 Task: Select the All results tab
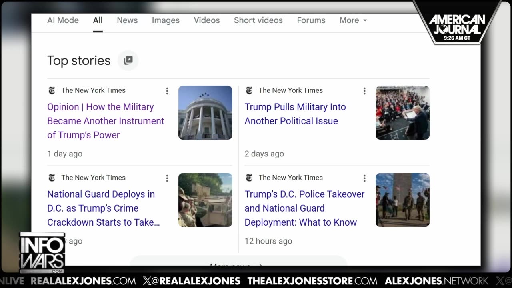tap(98, 20)
